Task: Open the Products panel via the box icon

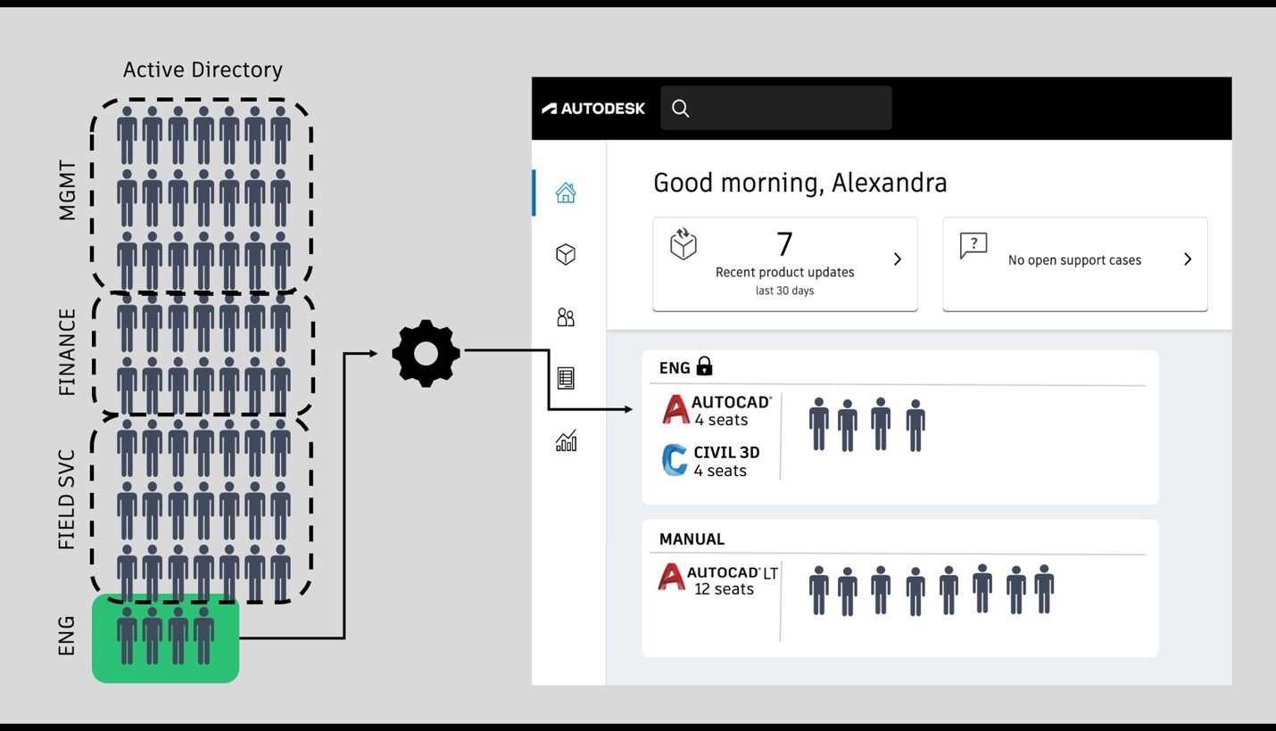Action: (x=564, y=254)
